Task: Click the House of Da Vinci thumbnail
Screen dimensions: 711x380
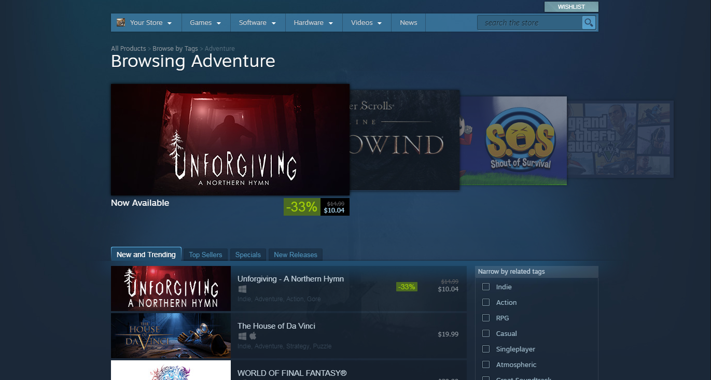Action: pyautogui.click(x=171, y=335)
